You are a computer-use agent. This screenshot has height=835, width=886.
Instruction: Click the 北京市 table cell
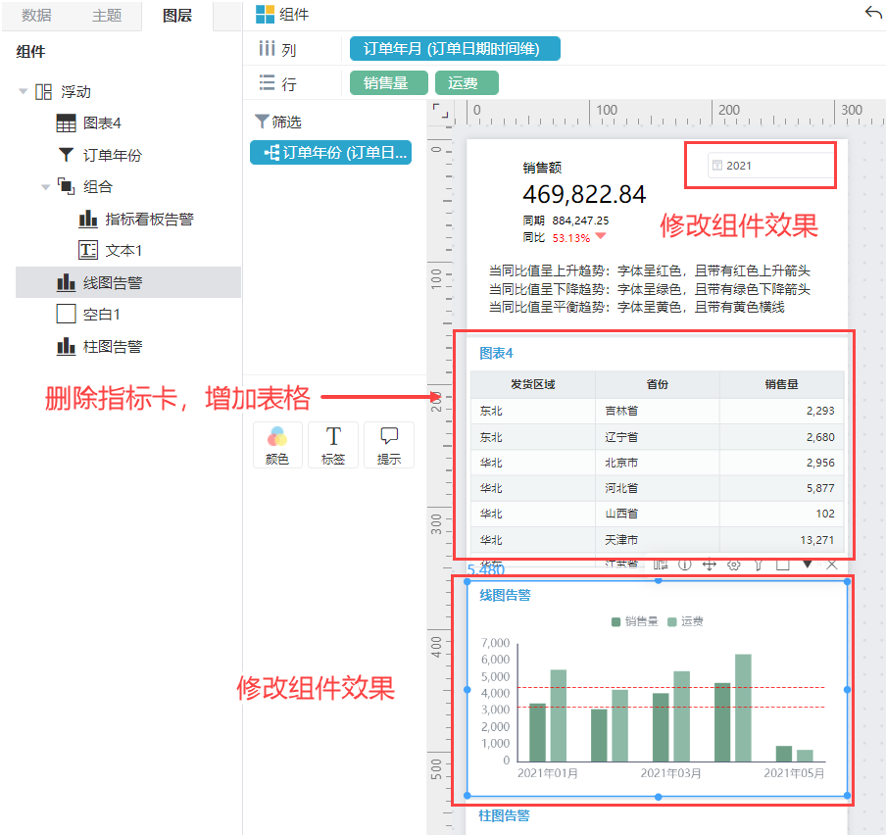(x=658, y=463)
